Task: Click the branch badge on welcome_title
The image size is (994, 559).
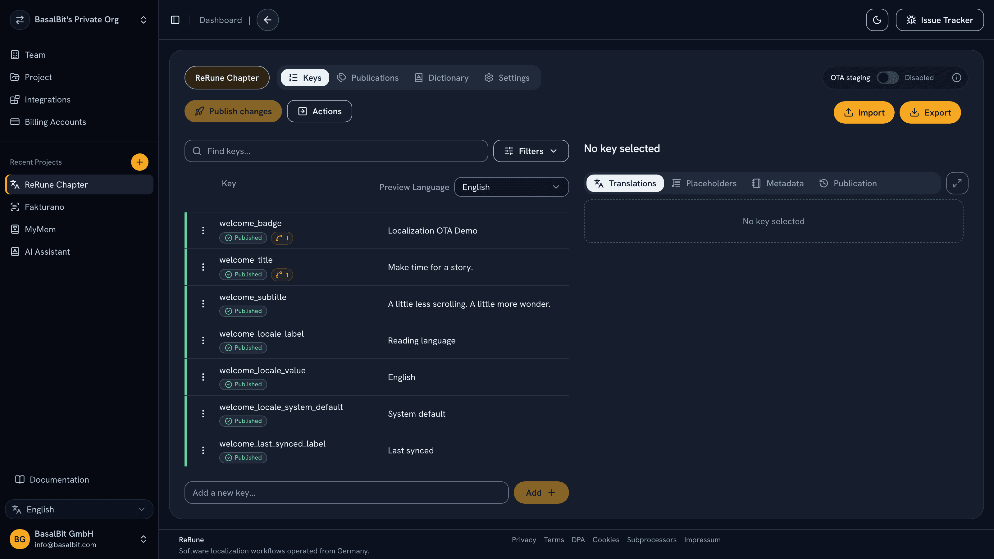Action: pos(282,274)
